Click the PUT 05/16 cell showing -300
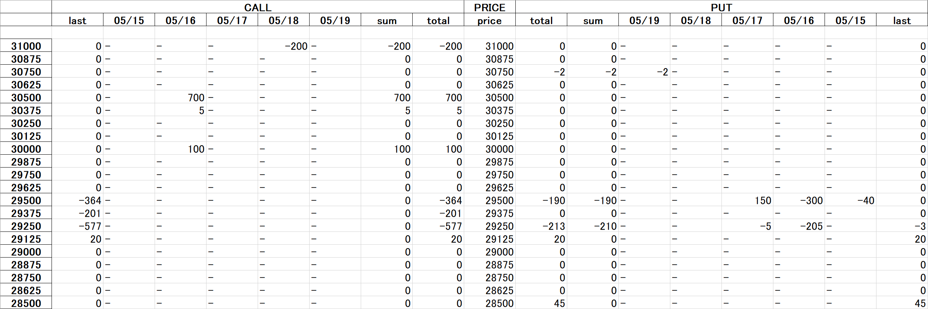Image resolution: width=928 pixels, height=309 pixels. pyautogui.click(x=799, y=200)
